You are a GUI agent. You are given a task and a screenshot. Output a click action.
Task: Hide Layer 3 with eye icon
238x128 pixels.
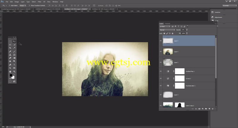[161, 95]
